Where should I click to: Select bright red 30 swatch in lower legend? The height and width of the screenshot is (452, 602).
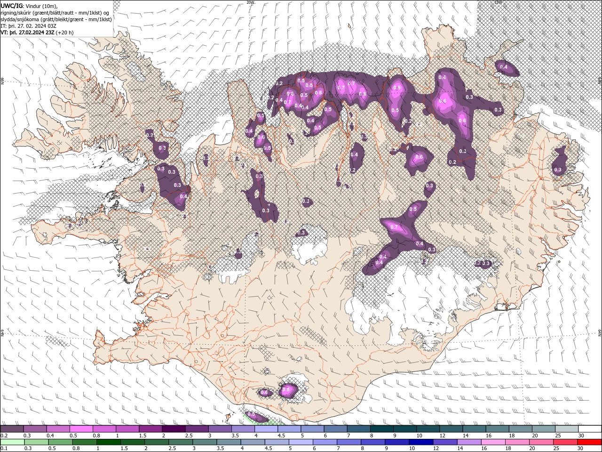pyautogui.click(x=590, y=442)
